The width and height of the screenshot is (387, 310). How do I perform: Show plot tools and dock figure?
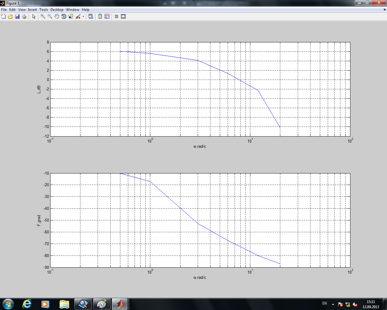[123, 16]
